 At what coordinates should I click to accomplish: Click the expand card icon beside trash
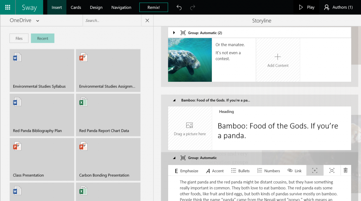tap(331, 171)
